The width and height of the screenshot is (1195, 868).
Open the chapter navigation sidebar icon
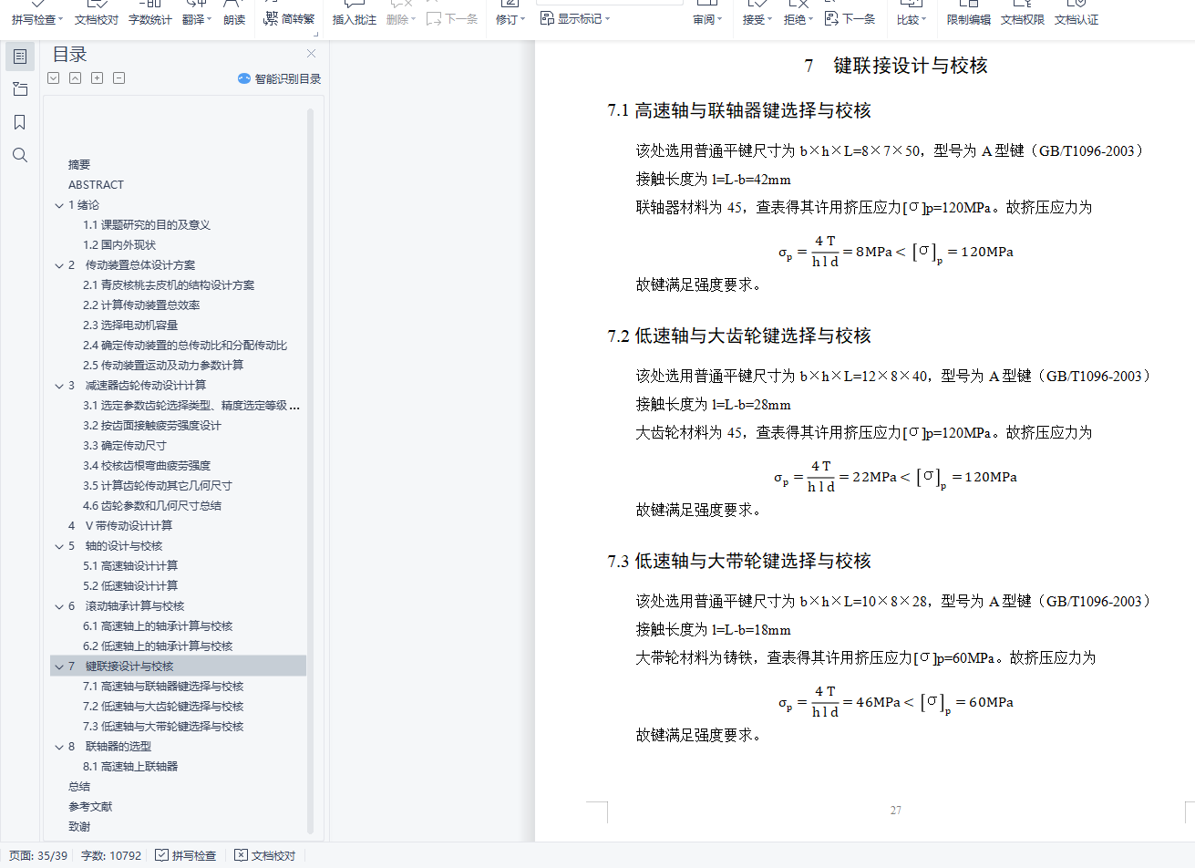click(20, 89)
